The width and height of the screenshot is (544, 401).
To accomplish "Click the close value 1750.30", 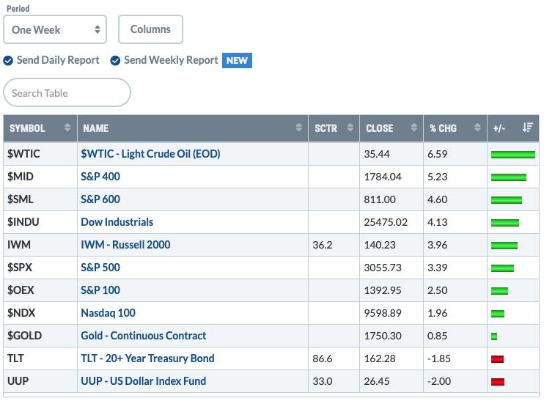I will [382, 336].
